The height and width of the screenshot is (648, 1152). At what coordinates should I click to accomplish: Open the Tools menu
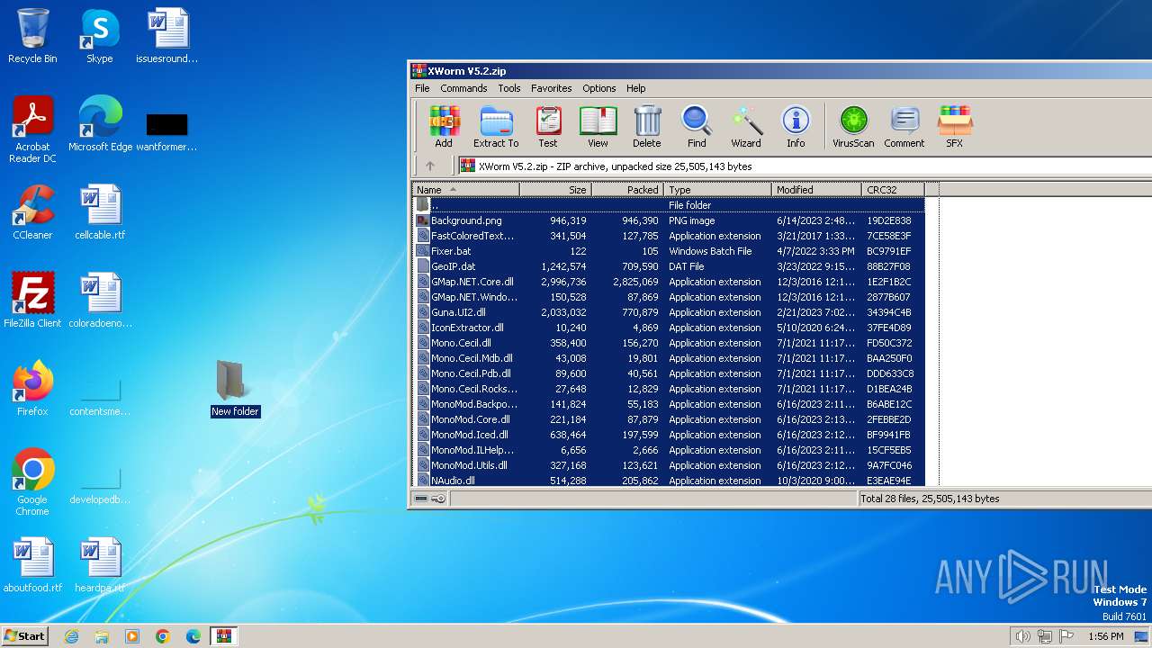pyautogui.click(x=509, y=88)
